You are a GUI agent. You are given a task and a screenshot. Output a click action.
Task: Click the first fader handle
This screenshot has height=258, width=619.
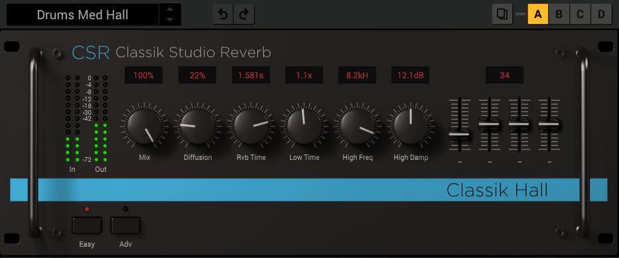point(459,135)
